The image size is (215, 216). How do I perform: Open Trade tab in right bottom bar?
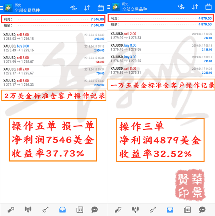tap(152, 210)
